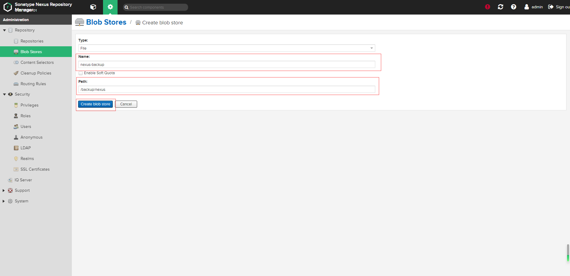The image size is (570, 276).
Task: Click the Privileges medal icon
Action: point(16,105)
